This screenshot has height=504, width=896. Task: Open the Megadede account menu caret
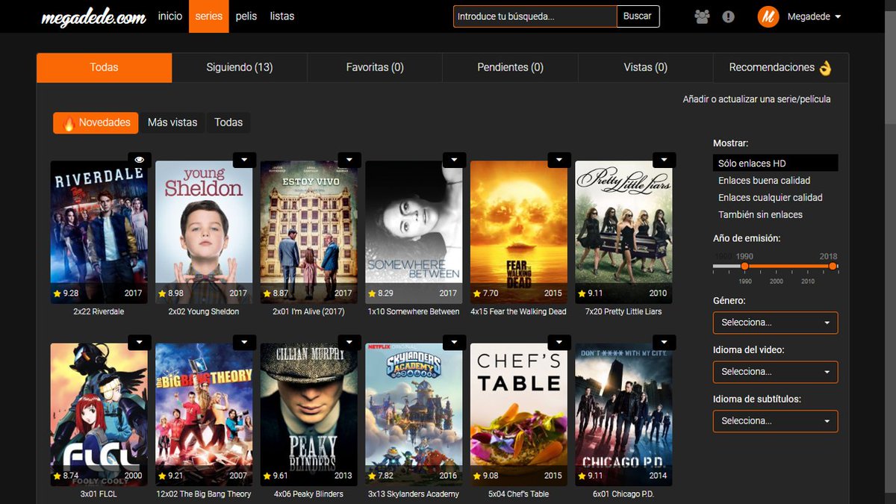pos(838,17)
